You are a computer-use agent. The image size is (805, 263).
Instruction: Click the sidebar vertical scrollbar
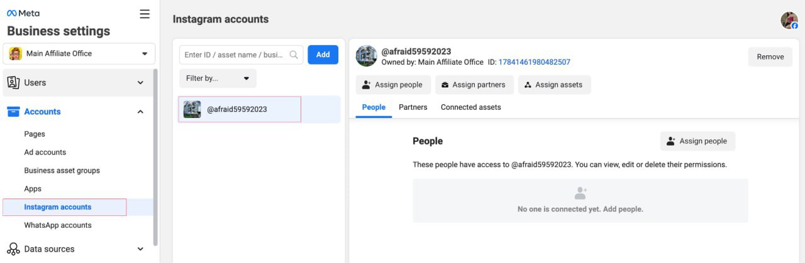[155, 157]
